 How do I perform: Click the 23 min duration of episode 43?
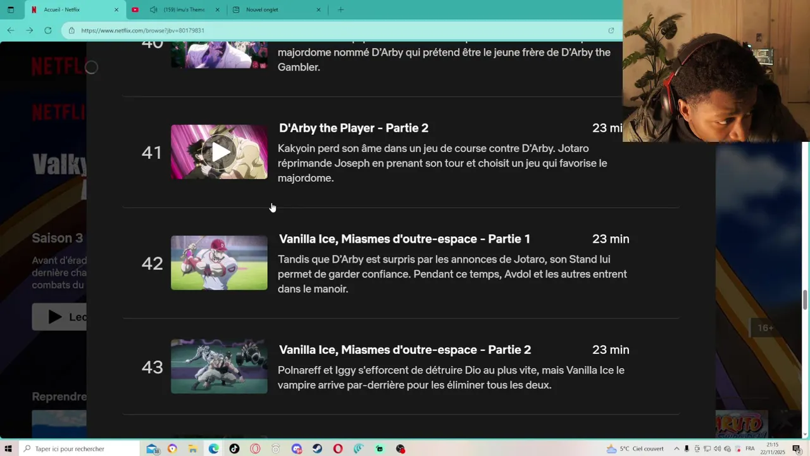[x=611, y=350]
